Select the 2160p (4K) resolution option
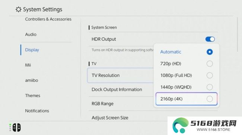242x135 pixels. tap(187, 99)
